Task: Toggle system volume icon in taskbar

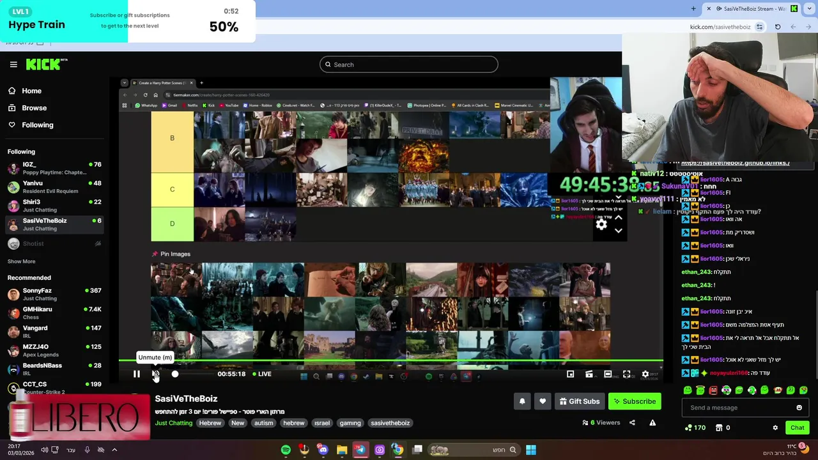Action: point(44,450)
